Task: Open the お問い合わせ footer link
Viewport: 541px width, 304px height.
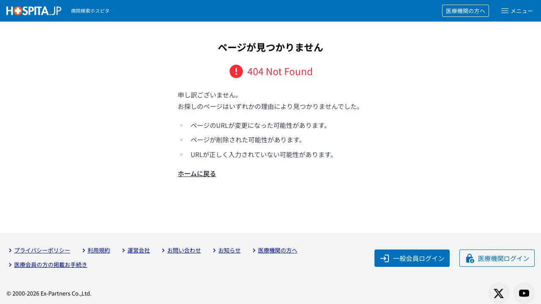Action: tap(184, 250)
